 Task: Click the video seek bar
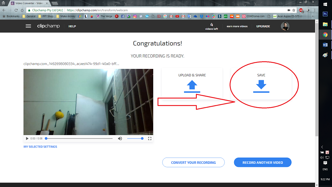[80, 139]
